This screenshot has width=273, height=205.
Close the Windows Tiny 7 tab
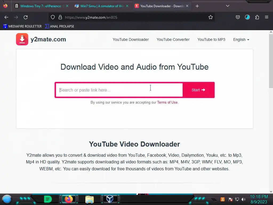coord(67,6)
